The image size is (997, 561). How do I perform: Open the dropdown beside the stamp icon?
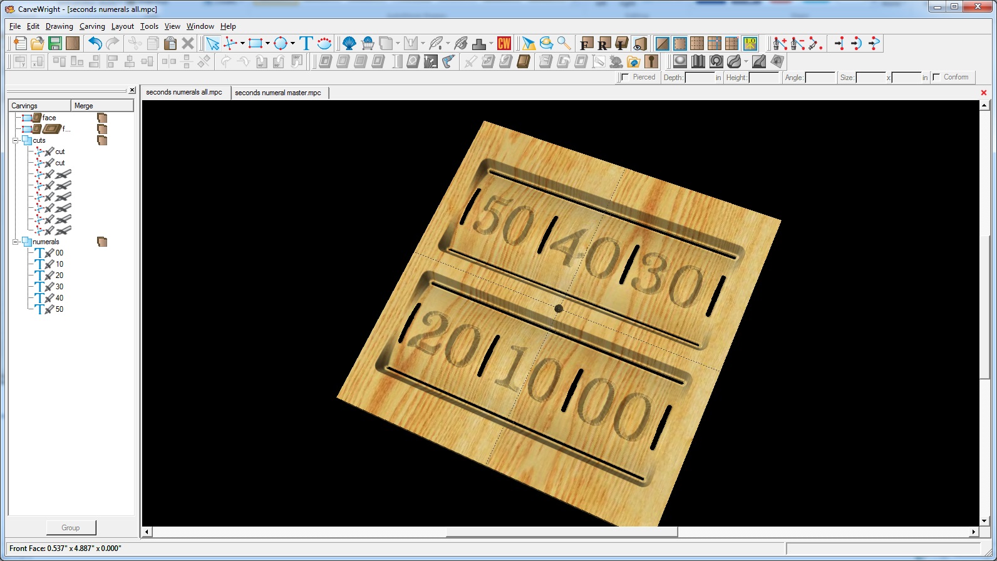pyautogui.click(x=491, y=43)
